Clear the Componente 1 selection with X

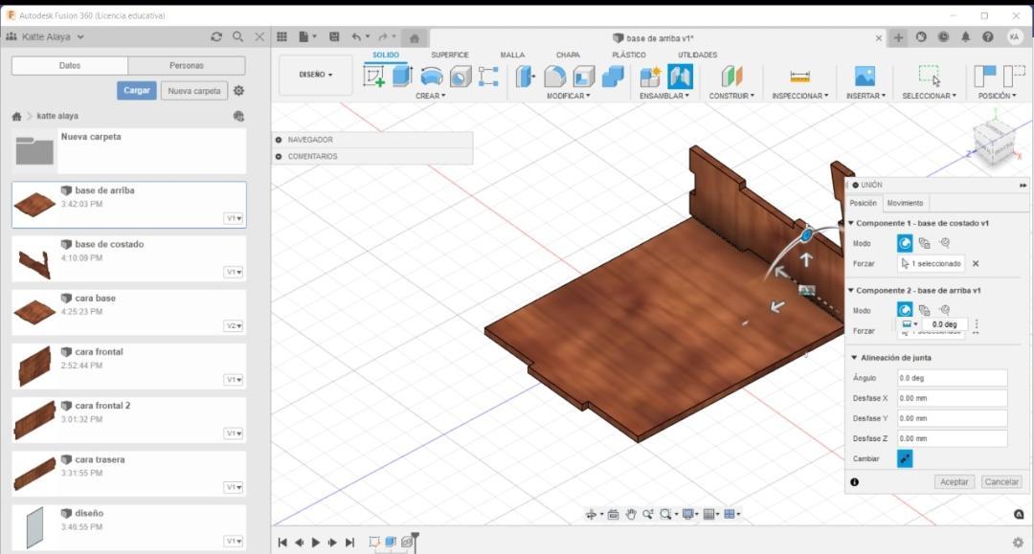[976, 263]
